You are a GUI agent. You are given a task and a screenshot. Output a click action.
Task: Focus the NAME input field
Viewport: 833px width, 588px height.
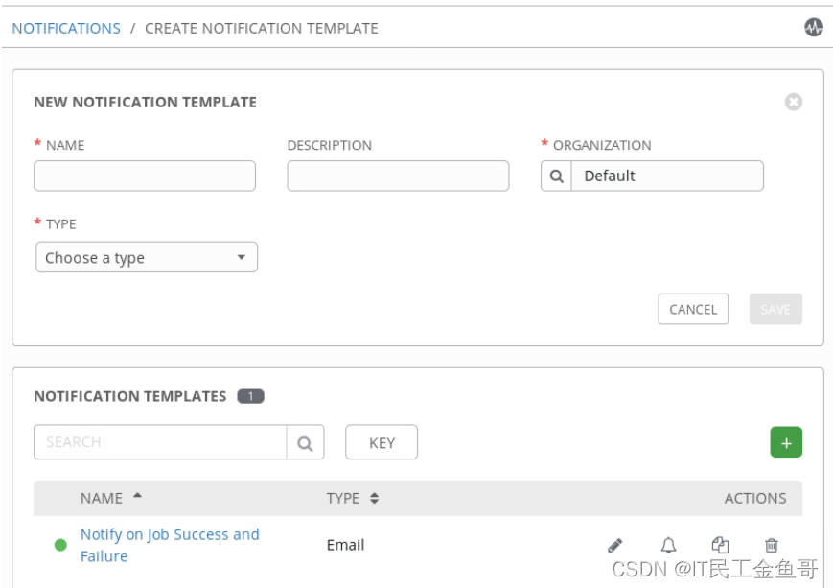pos(145,176)
